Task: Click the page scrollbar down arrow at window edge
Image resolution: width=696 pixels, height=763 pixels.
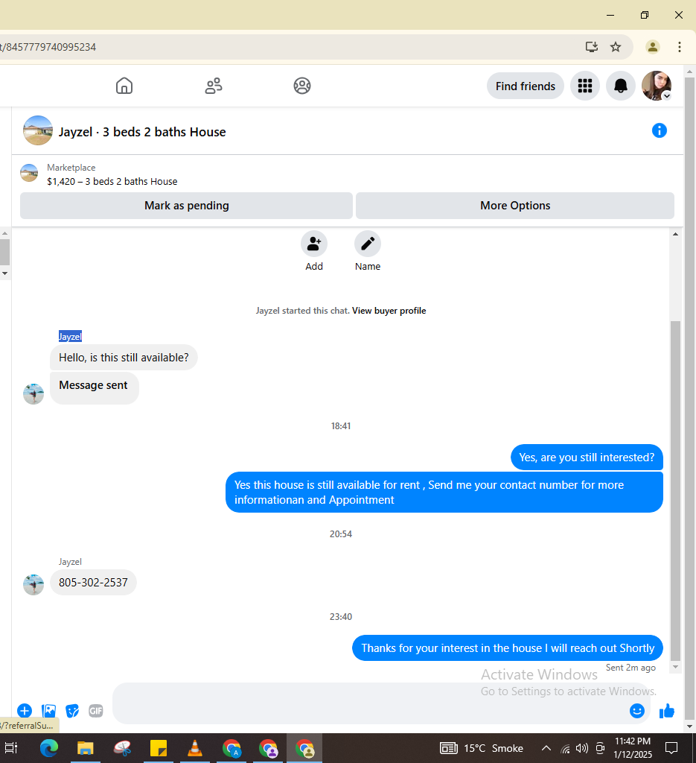Action: 689,726
